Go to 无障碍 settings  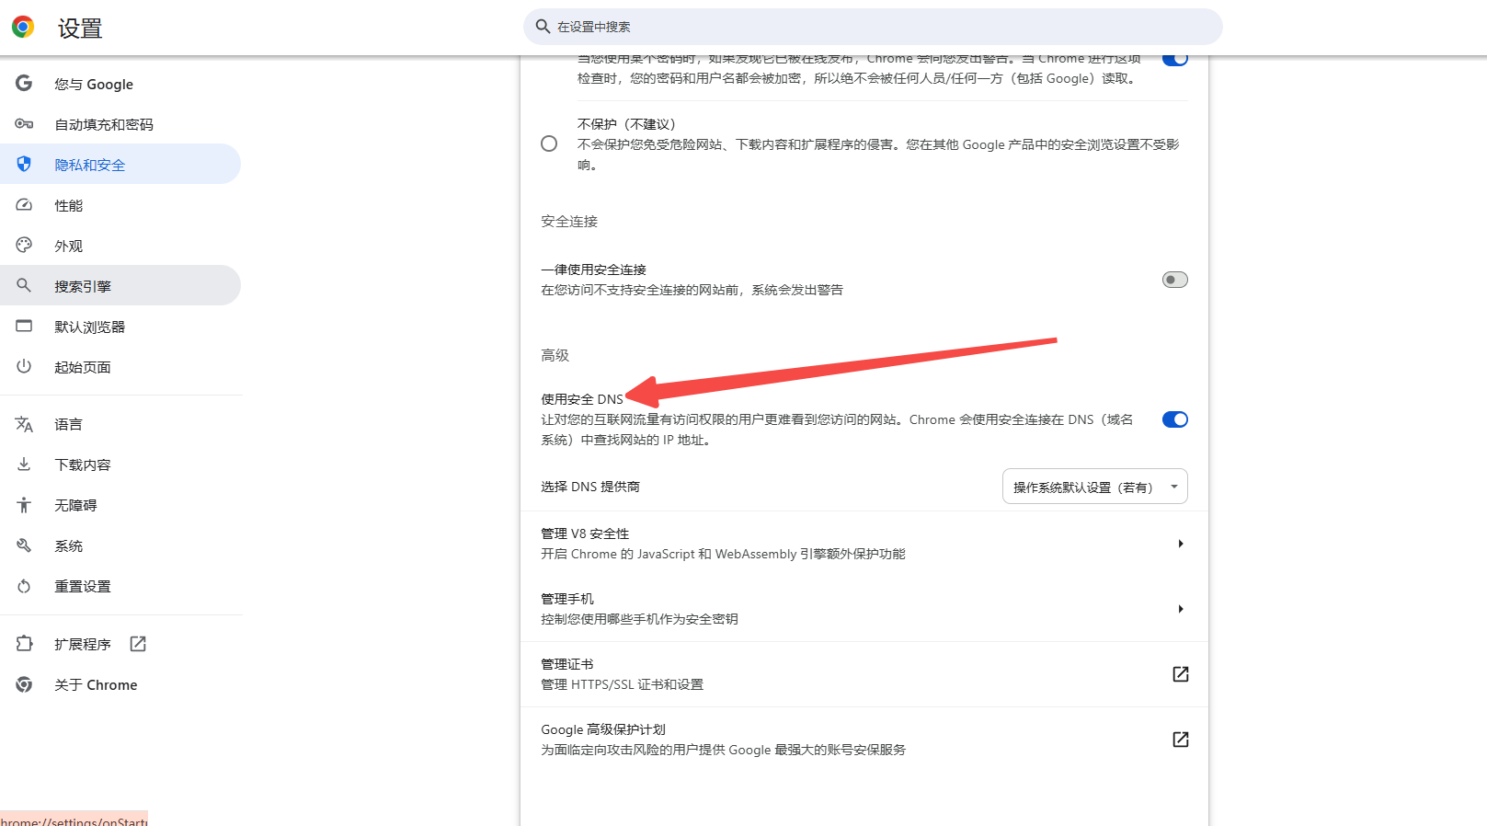point(120,505)
